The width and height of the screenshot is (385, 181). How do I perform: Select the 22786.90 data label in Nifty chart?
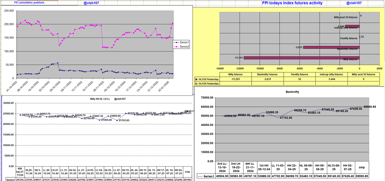[89, 118]
